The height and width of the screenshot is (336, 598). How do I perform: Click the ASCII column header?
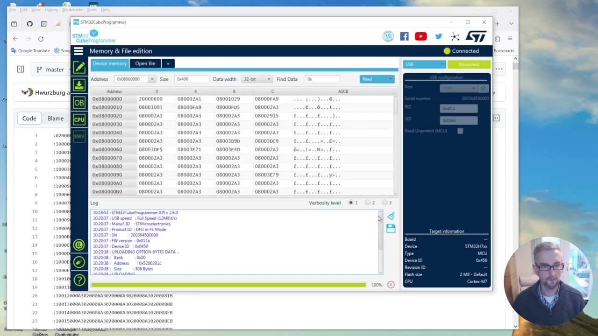pos(343,91)
